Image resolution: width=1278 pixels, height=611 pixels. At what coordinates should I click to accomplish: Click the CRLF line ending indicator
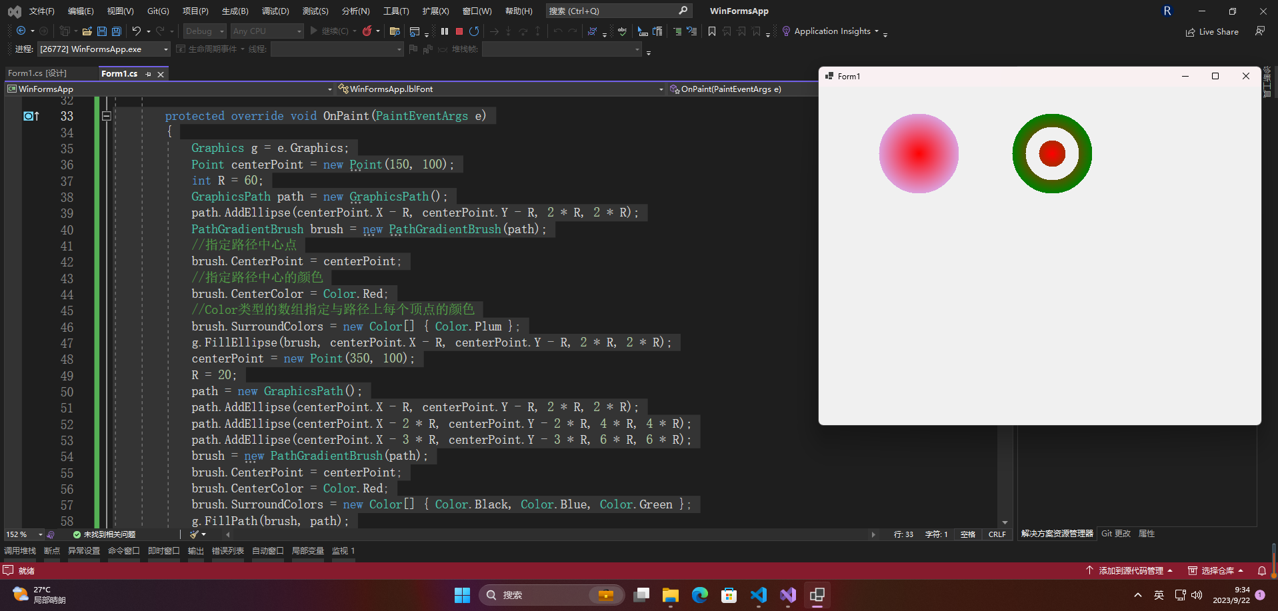pos(997,534)
